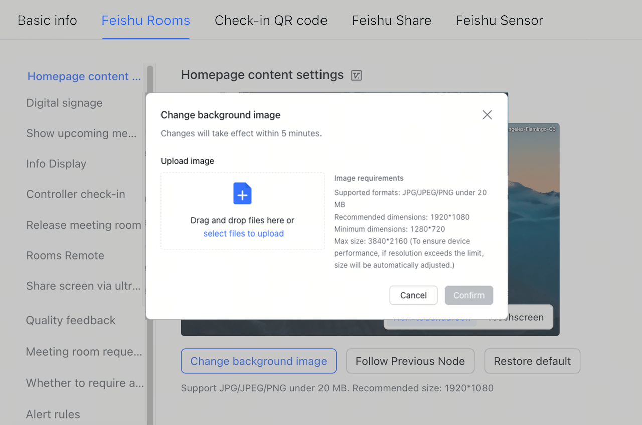Click the select files to upload link
642x425 pixels.
point(243,233)
